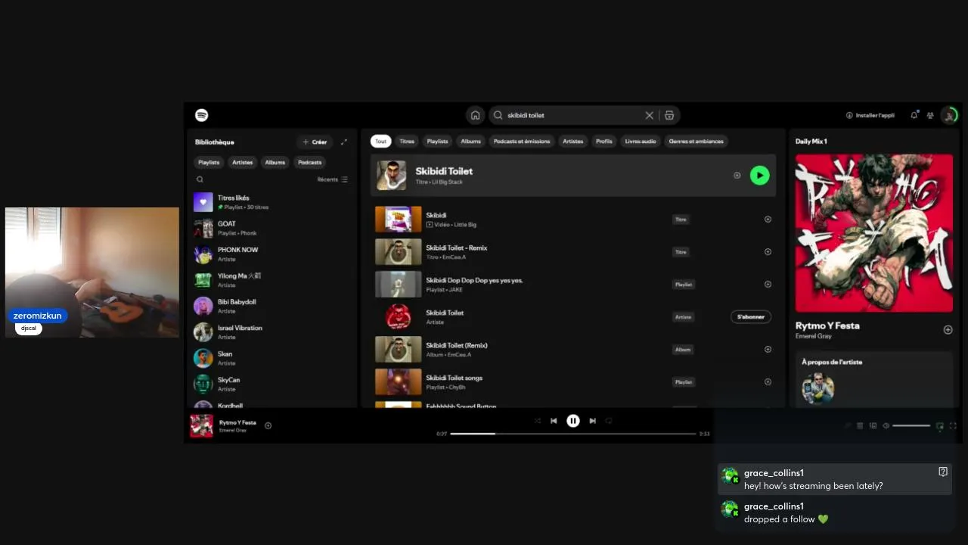Image resolution: width=968 pixels, height=545 pixels.
Task: Toggle shuffle in player bar
Action: (x=537, y=421)
